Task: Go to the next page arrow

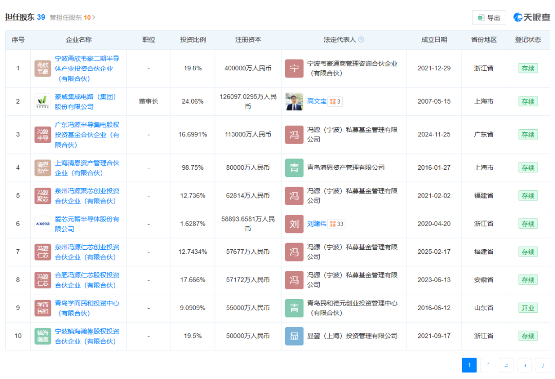Action: click(x=543, y=365)
